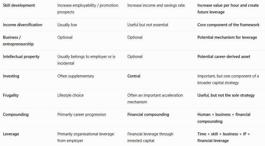Select the 'Frugality' row label
The width and height of the screenshot is (265, 146).
11,95
